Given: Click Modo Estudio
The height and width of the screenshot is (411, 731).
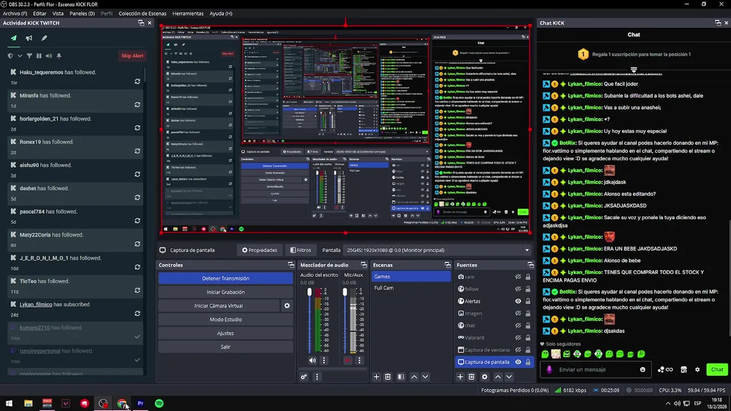Looking at the screenshot, I should click(x=226, y=319).
